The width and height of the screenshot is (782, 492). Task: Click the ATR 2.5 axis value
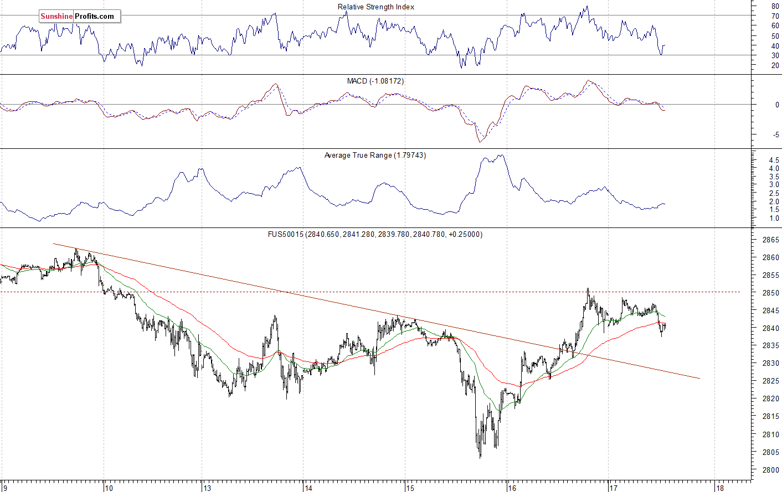(774, 194)
